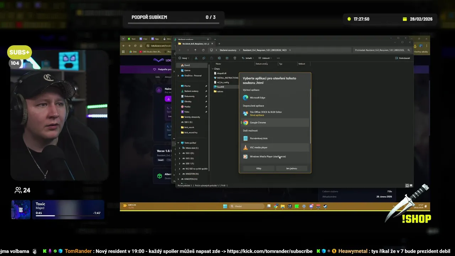
Task: Open Discord from the taskbar
Action: pos(311,206)
